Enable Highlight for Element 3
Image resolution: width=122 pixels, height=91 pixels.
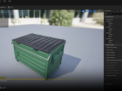[107, 40]
